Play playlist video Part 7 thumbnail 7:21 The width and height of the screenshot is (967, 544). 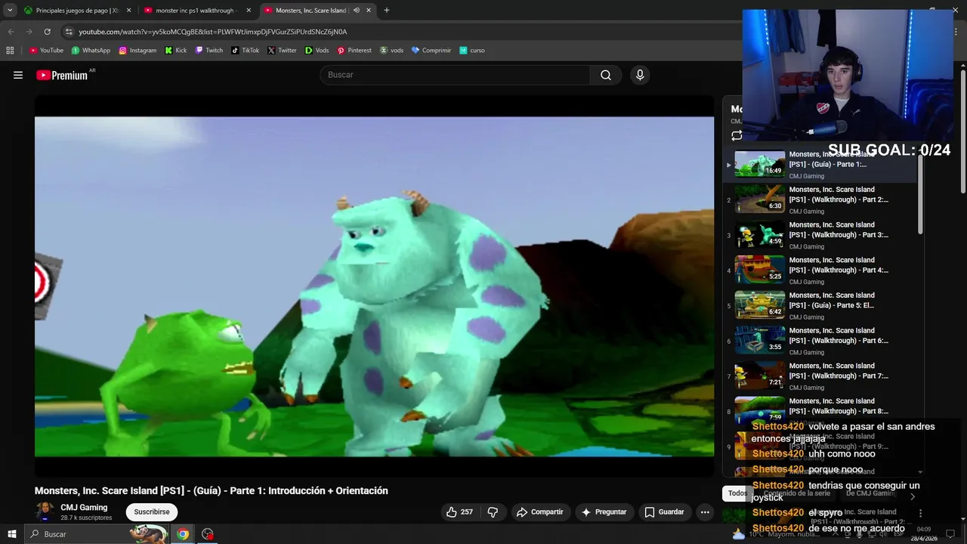point(760,376)
